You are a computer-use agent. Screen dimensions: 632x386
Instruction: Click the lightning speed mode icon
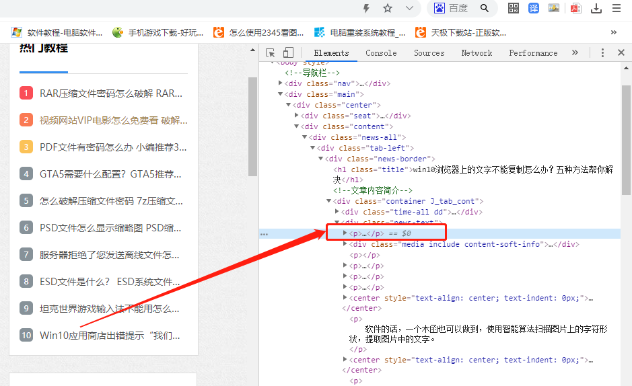pyautogui.click(x=367, y=8)
